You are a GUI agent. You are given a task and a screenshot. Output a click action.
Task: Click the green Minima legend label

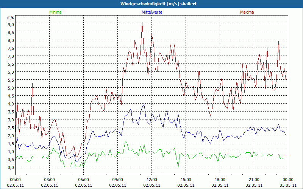point(55,12)
